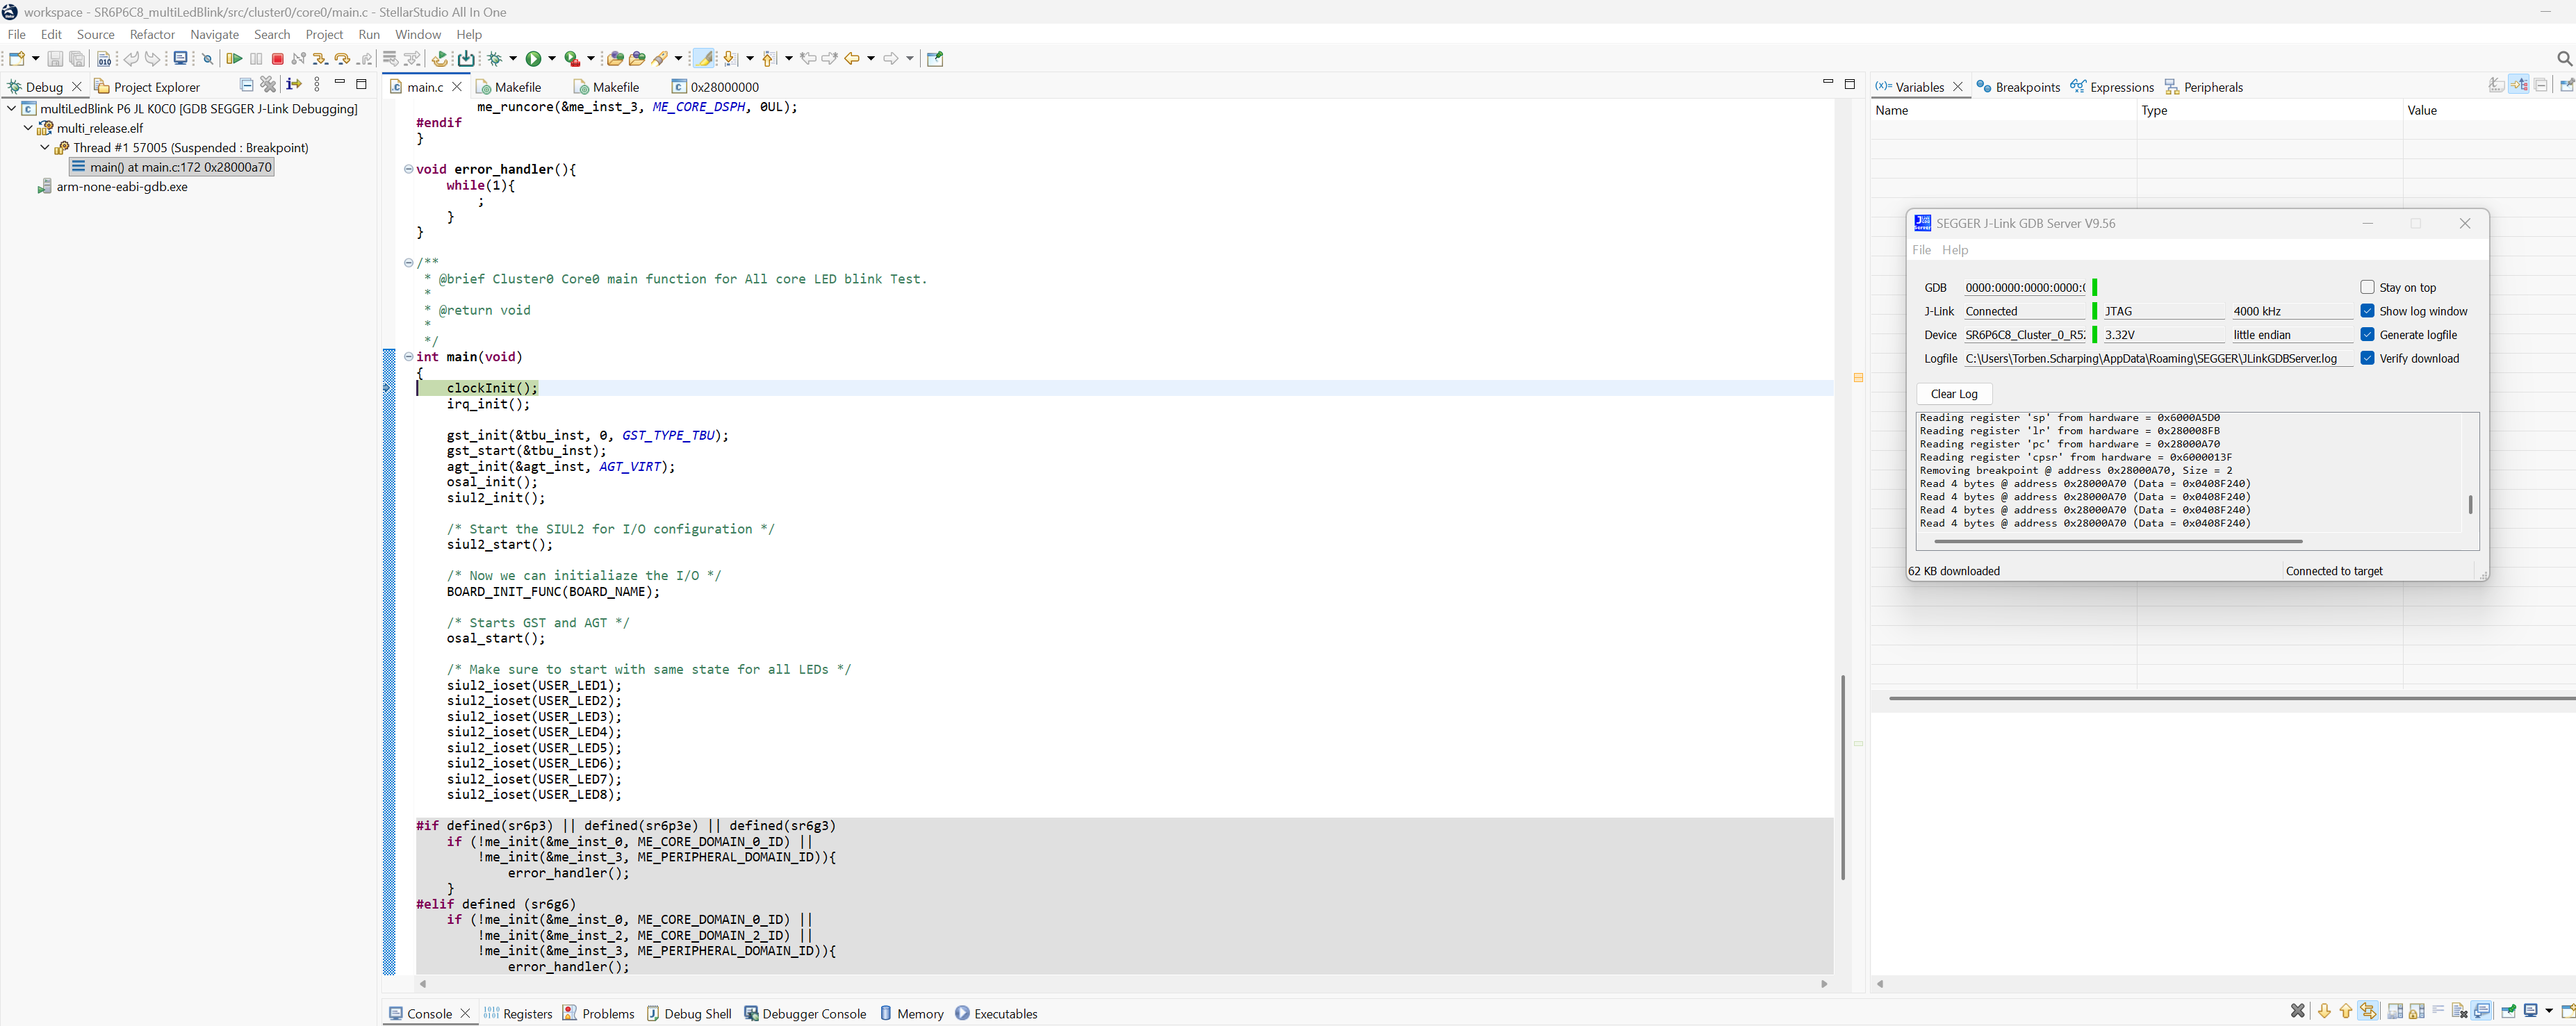Click the Step Into toolbar icon

[320, 59]
